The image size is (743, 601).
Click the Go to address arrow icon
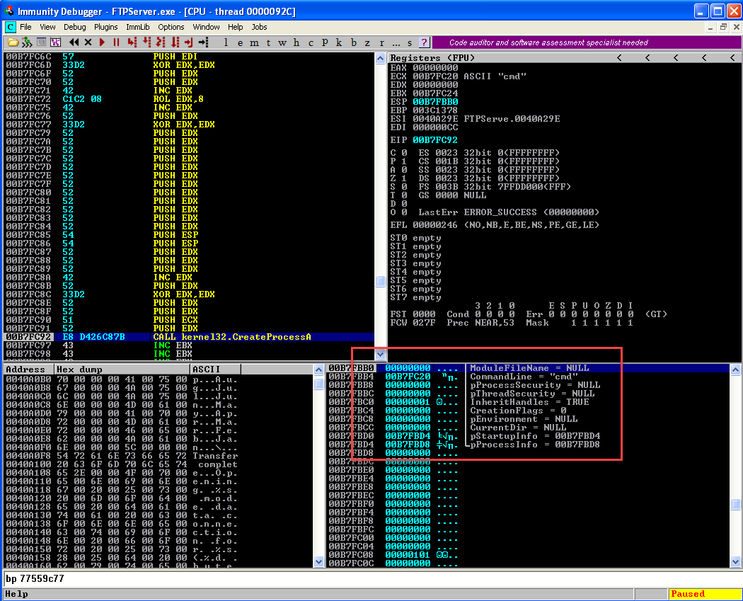pyautogui.click(x=203, y=42)
